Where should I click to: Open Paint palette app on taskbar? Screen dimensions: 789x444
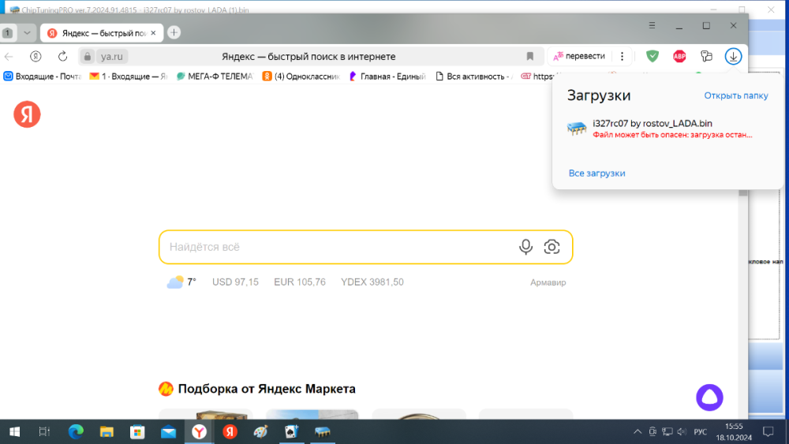260,431
